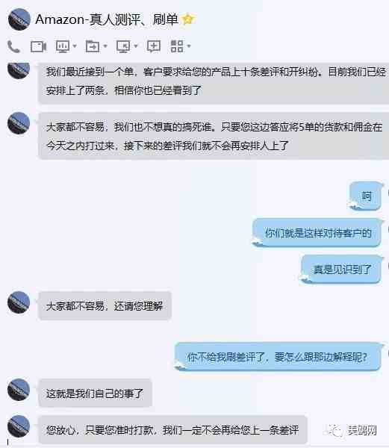Click the send file folder icon
This screenshot has width=389, height=448.
tap(93, 46)
